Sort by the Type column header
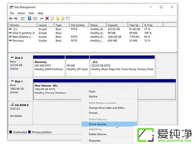The image size is (195, 144). point(62,25)
